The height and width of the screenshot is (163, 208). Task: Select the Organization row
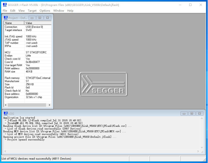pyautogui.click(x=28, y=97)
